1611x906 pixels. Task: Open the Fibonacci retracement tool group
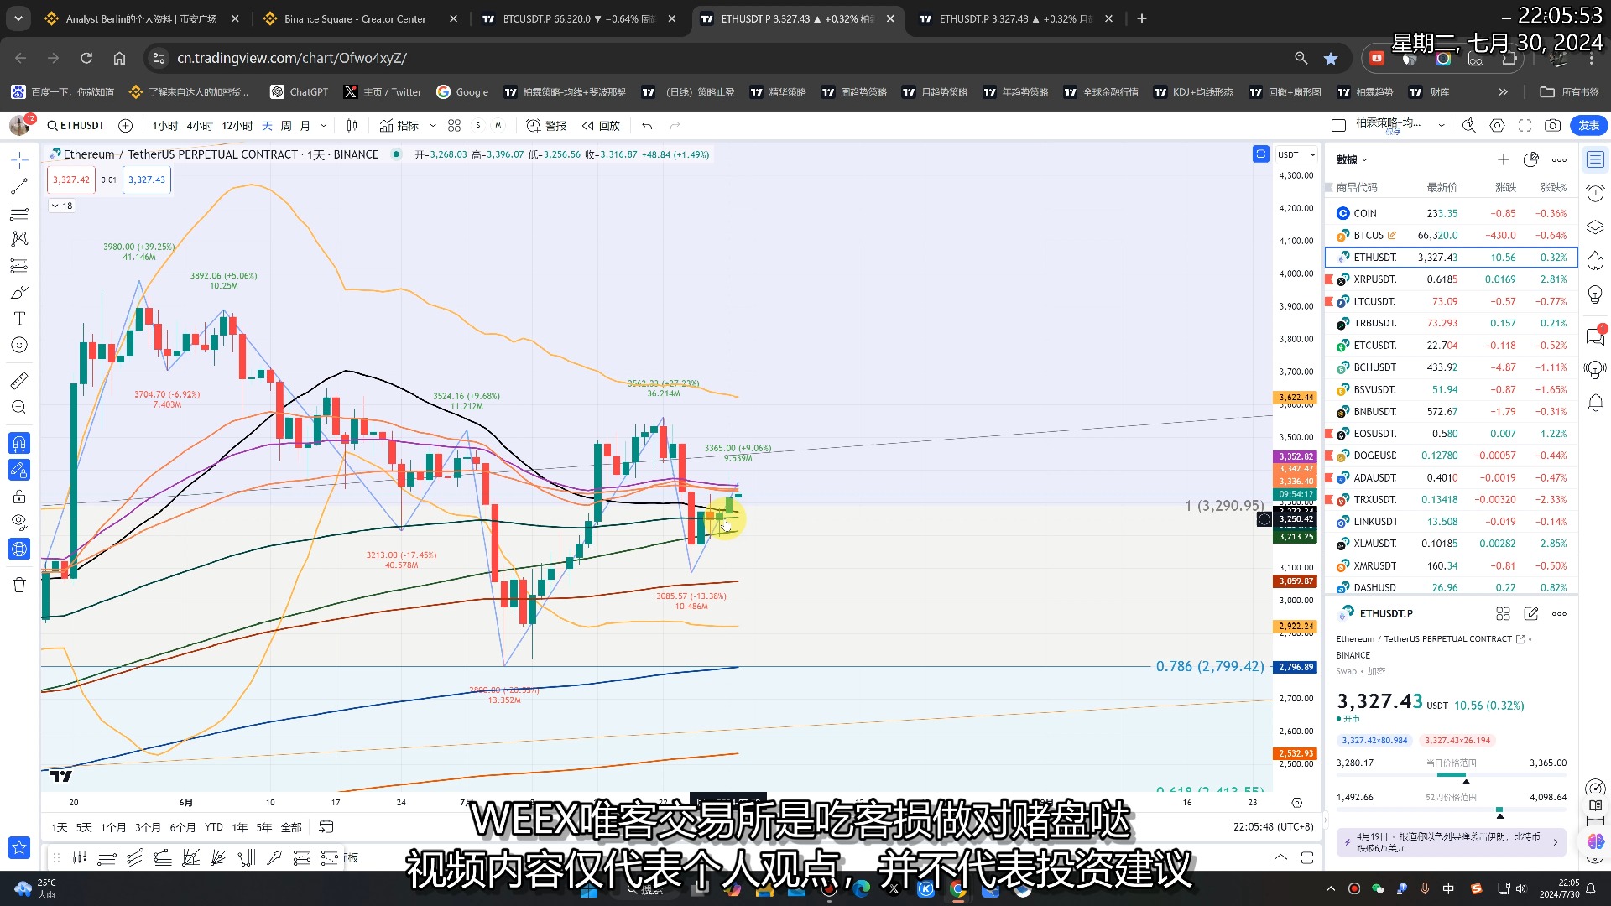click(19, 212)
